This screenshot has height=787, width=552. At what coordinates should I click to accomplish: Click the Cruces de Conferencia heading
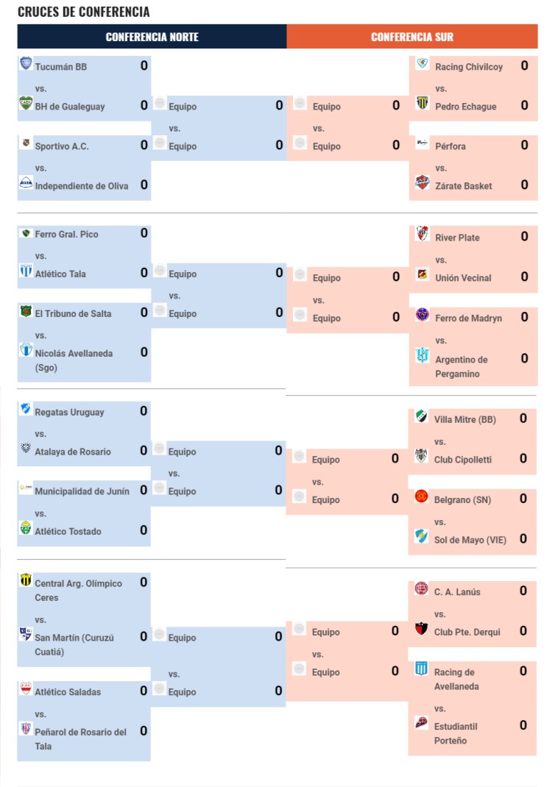(83, 12)
